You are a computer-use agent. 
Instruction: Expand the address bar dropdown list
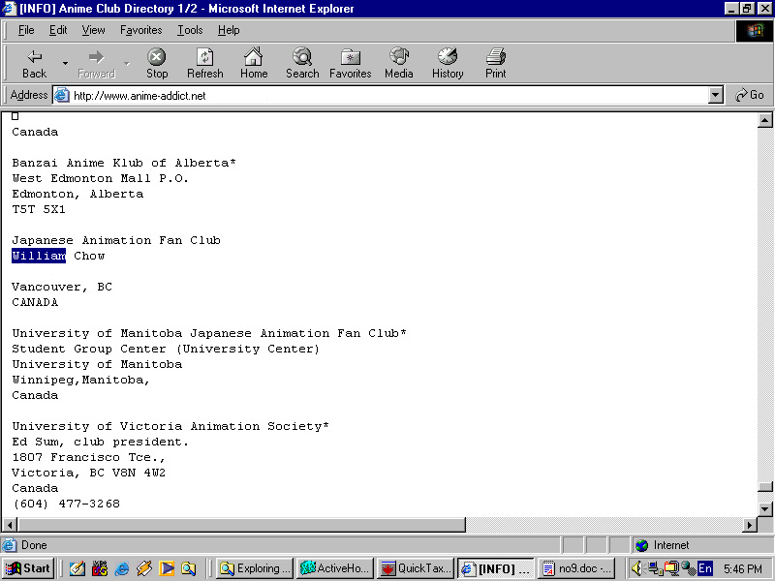[x=715, y=95]
